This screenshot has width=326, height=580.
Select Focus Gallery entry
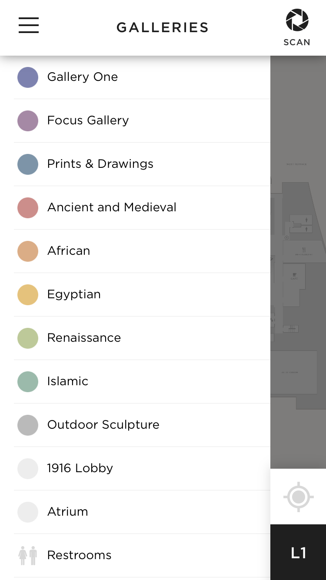click(x=142, y=121)
